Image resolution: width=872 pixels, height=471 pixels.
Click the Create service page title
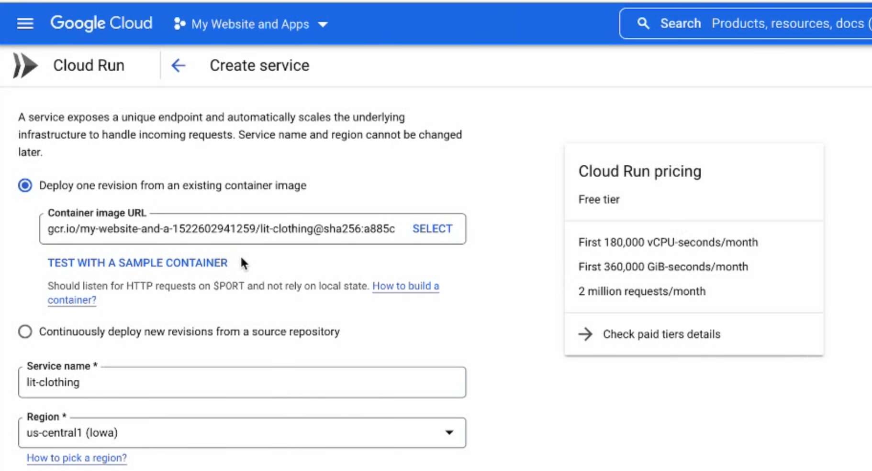click(259, 65)
